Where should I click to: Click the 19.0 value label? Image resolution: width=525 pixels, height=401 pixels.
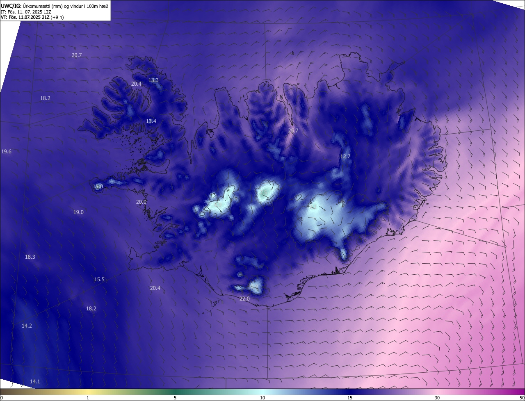coord(78,212)
